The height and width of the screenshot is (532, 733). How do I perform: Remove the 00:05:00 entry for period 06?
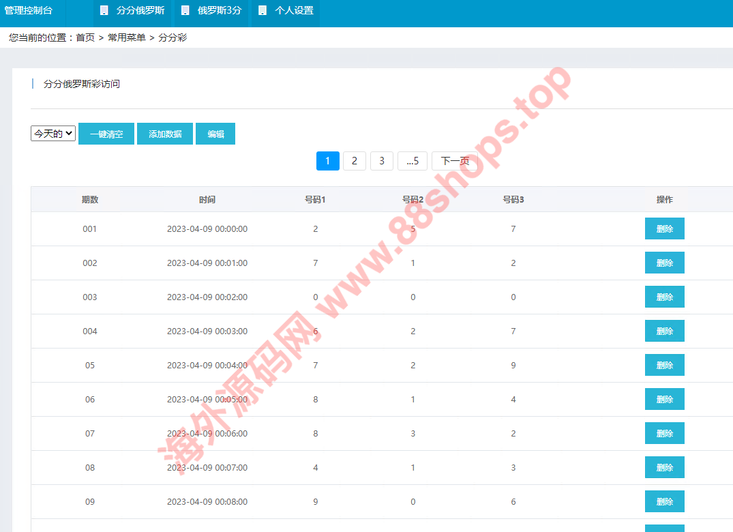664,400
